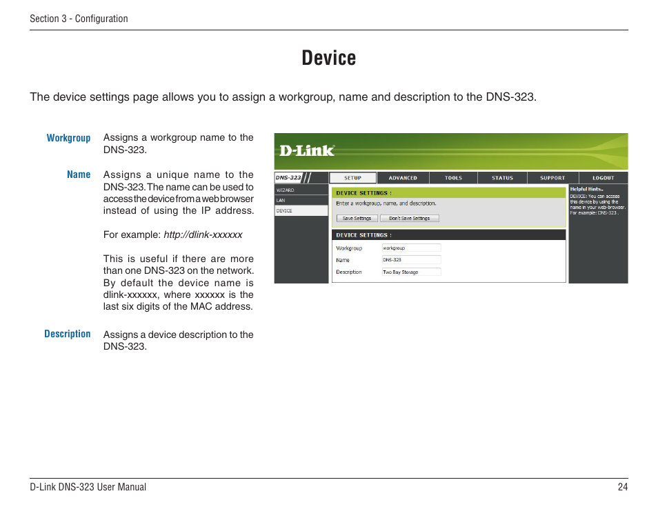Click the LOGOUT tab
658x509 pixels.
[x=604, y=178]
